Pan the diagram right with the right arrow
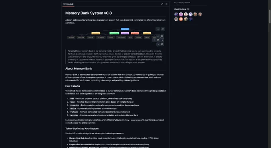Screen dimensions: 271x148 pos(162,40)
